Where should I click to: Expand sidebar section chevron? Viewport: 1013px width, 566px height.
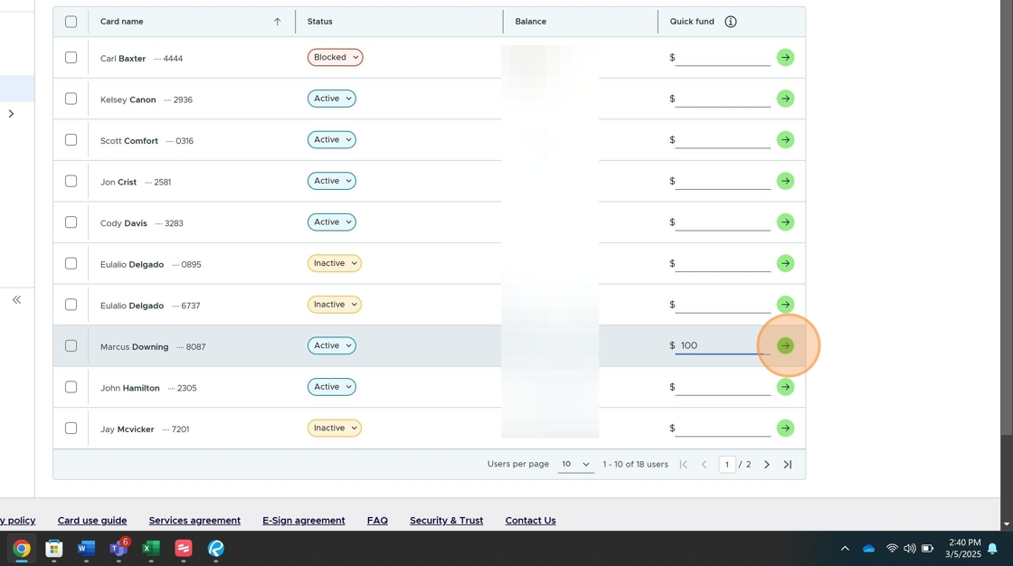click(x=11, y=114)
